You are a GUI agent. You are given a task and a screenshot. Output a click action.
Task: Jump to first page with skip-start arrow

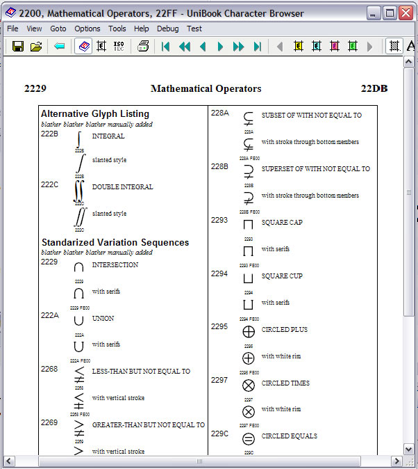tap(166, 47)
